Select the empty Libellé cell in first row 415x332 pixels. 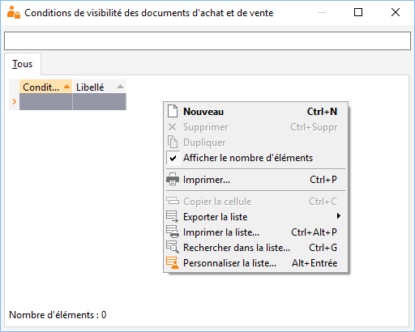coord(99,102)
